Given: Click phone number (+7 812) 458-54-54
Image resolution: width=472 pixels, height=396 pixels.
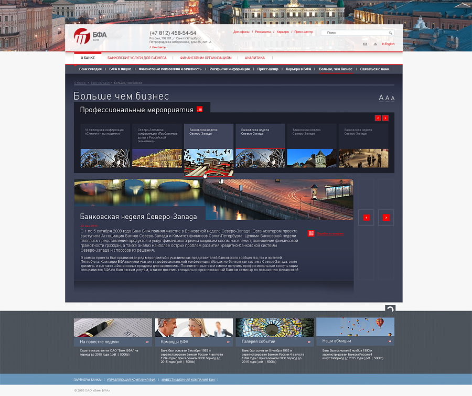Looking at the screenshot, I should click(x=173, y=33).
